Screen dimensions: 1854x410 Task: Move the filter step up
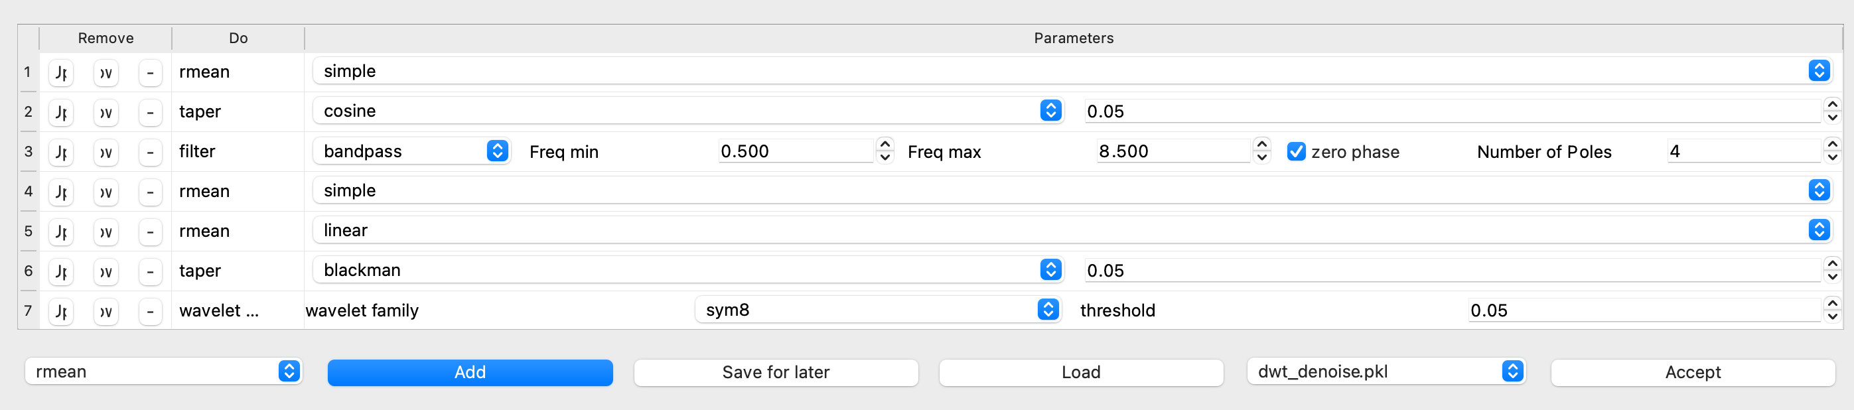(61, 153)
